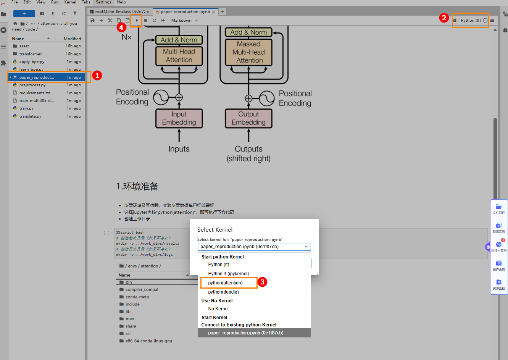
Task: Upload files using the up arrow icon
Action: 53,14
